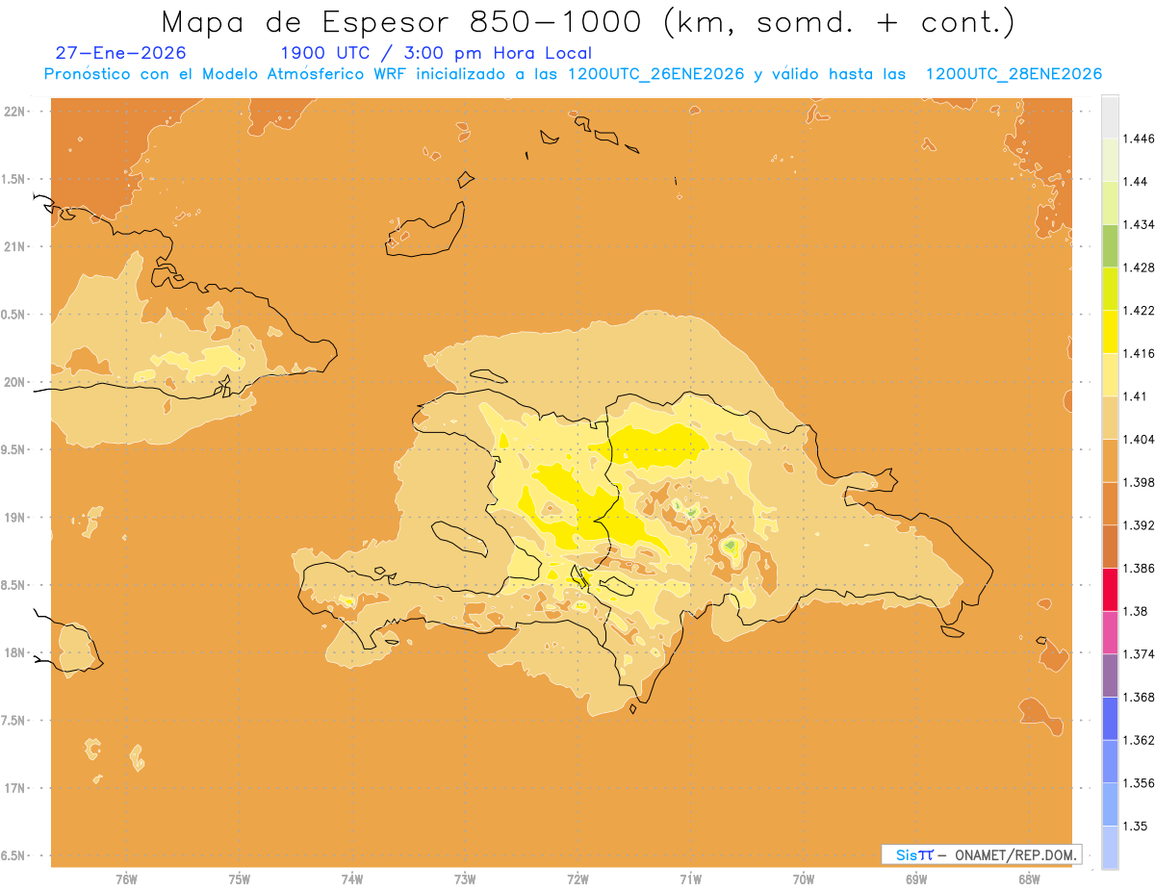Click the orange colorbar segment above 1.398

(1110, 460)
